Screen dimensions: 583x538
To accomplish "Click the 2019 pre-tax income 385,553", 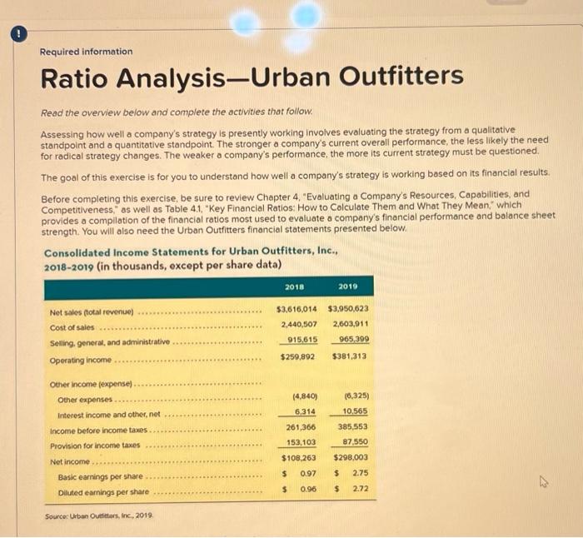I will 353,427.
